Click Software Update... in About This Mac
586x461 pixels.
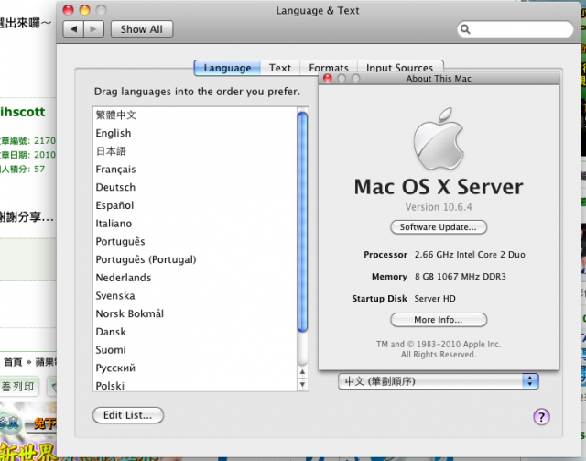[x=439, y=227]
